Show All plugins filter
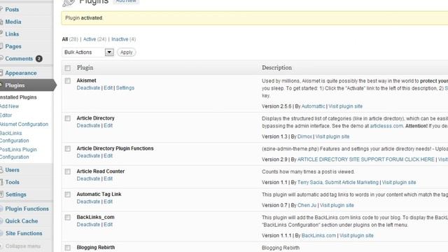Screen dimensions: 448x252 [65, 39]
